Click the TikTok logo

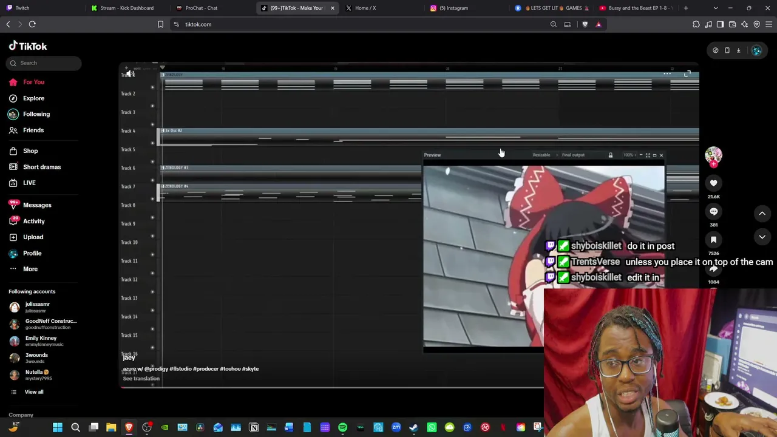tap(28, 46)
